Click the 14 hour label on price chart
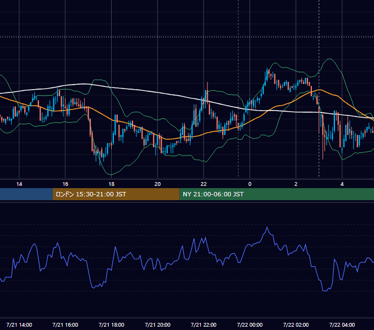Screen dimensions: 374x330 tap(19, 184)
